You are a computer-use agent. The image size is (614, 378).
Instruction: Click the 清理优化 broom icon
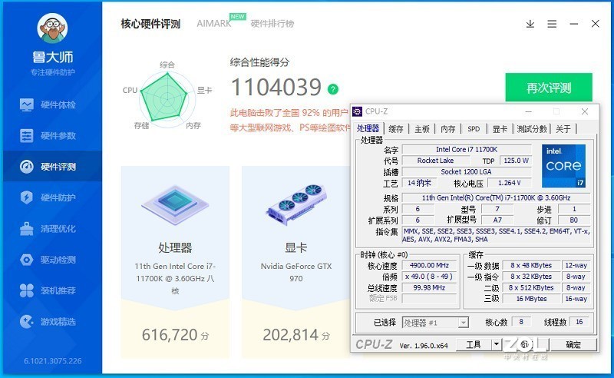pos(27,228)
